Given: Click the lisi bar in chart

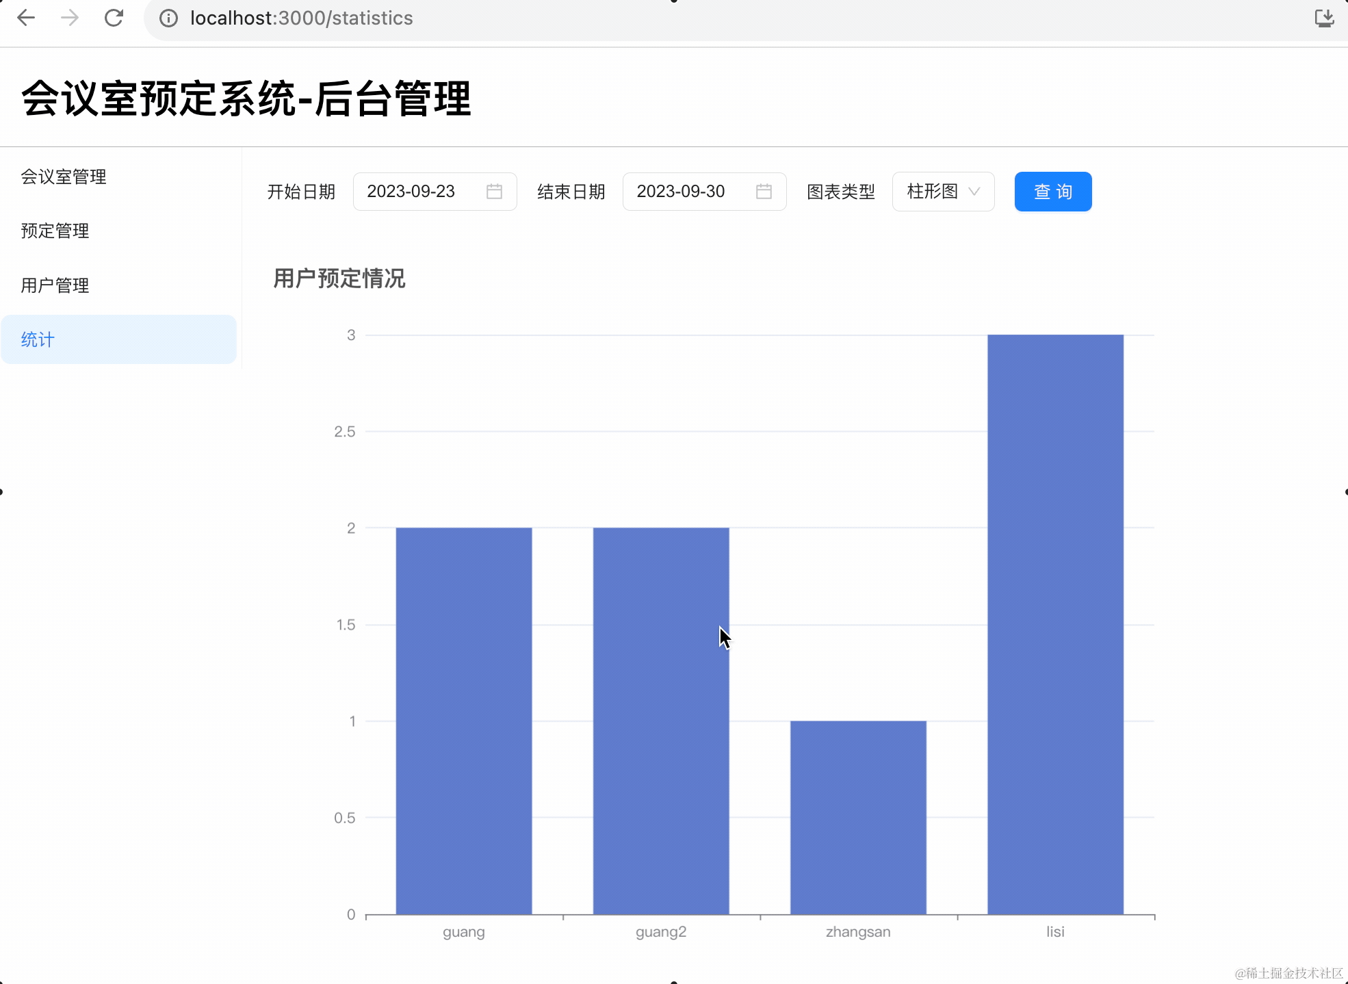Looking at the screenshot, I should (x=1055, y=624).
